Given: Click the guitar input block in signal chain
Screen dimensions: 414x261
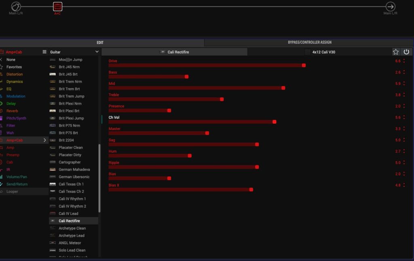Looking at the screenshot, I should 15,6.
